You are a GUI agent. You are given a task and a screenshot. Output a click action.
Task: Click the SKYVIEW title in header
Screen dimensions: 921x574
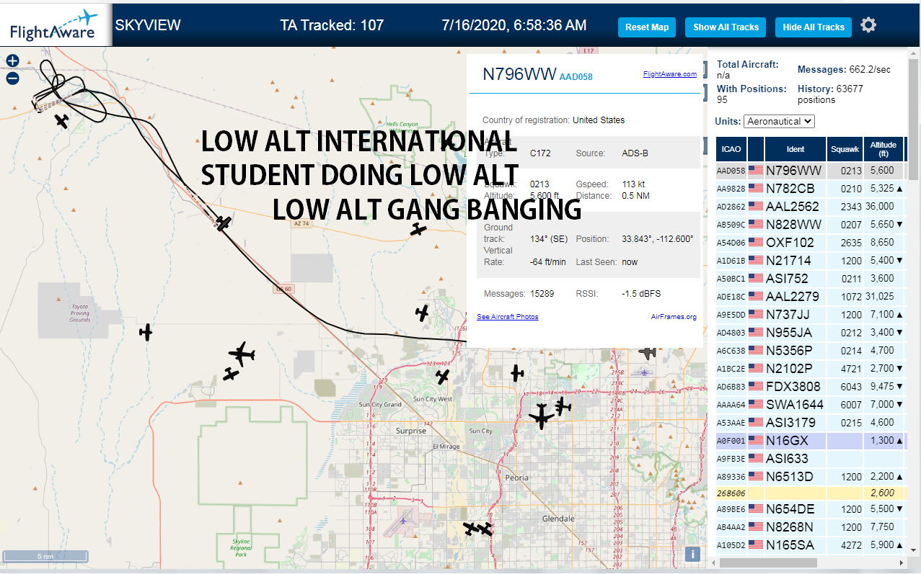click(148, 25)
